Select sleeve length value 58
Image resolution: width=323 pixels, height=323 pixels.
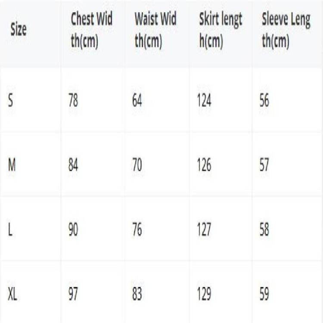click(264, 230)
